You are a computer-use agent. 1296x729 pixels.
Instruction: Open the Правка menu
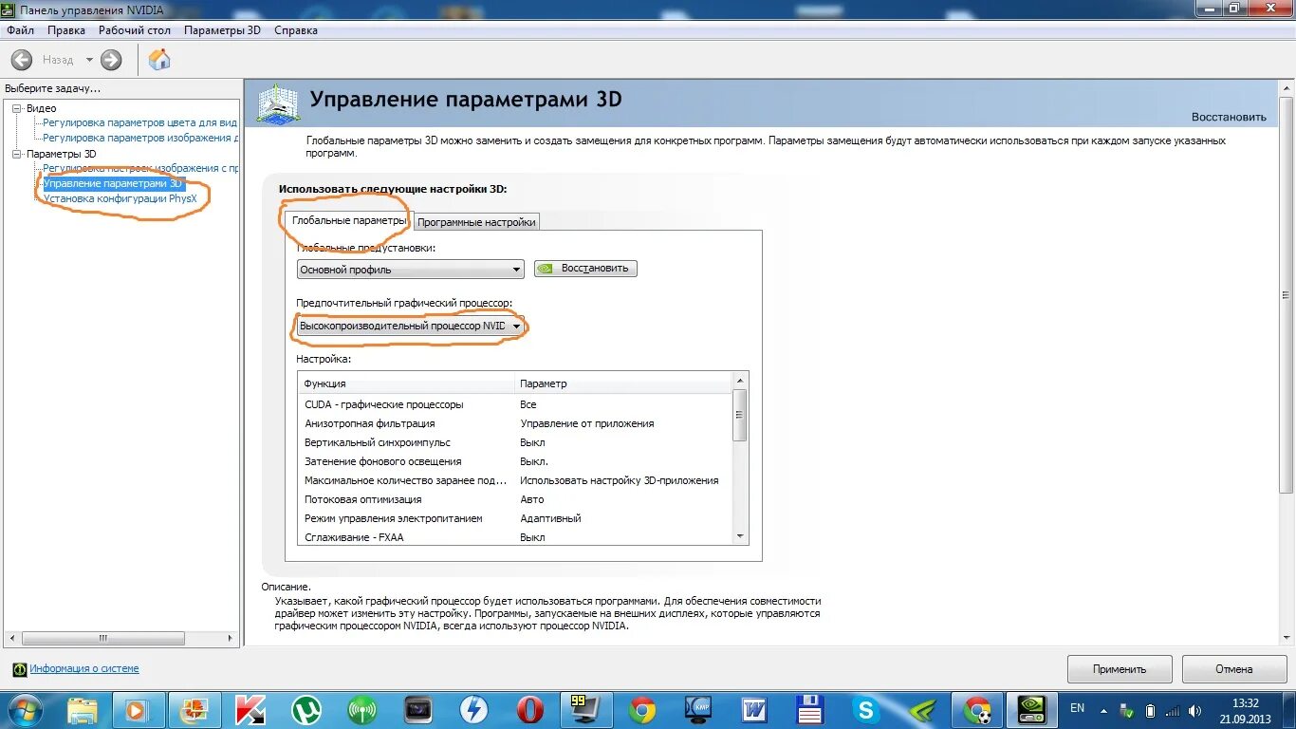[x=66, y=30]
